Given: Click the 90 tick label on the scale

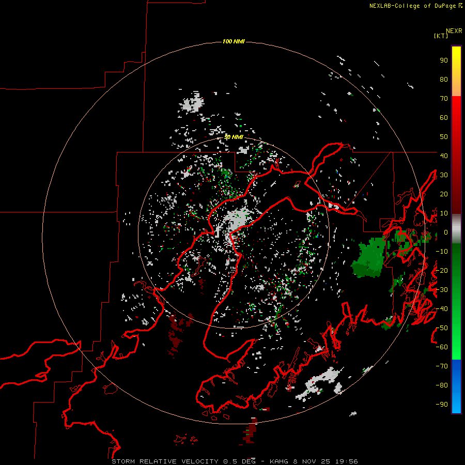Looking at the screenshot, I should click(444, 60).
